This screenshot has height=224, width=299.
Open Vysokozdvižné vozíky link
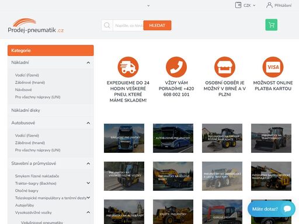[33, 212]
